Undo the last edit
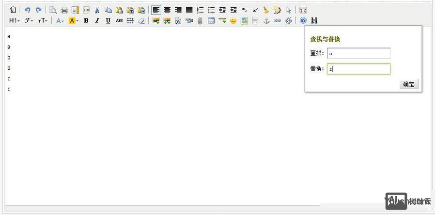 27,10
